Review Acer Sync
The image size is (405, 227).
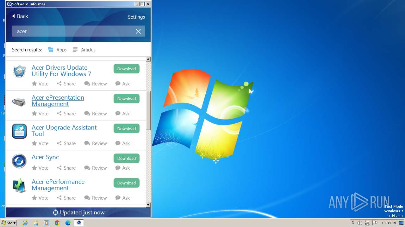point(96,168)
